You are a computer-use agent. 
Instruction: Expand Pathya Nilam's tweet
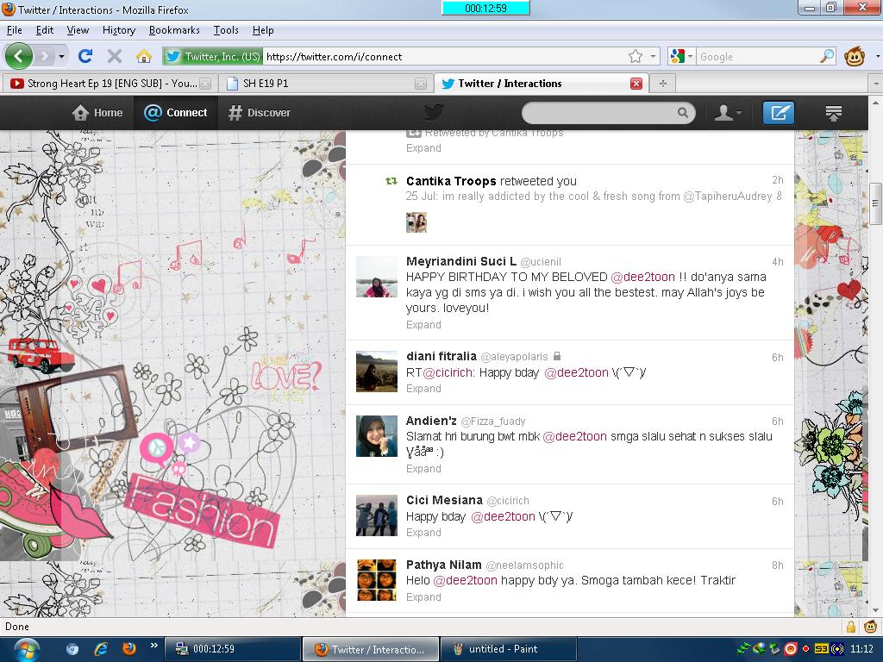point(423,596)
